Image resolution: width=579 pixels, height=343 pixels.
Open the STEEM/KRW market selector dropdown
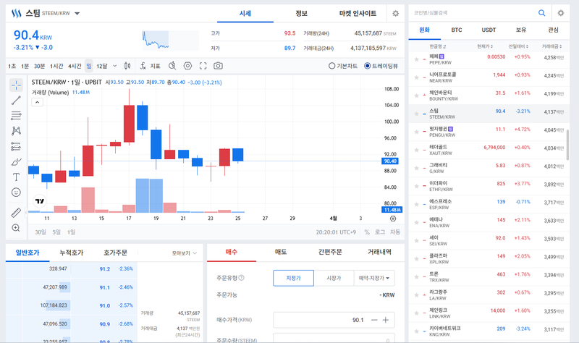tap(77, 14)
